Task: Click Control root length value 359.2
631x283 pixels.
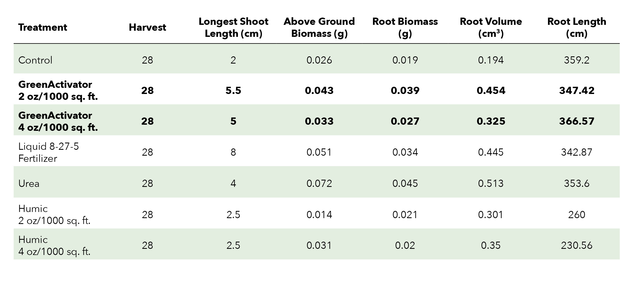Action: pos(577,60)
